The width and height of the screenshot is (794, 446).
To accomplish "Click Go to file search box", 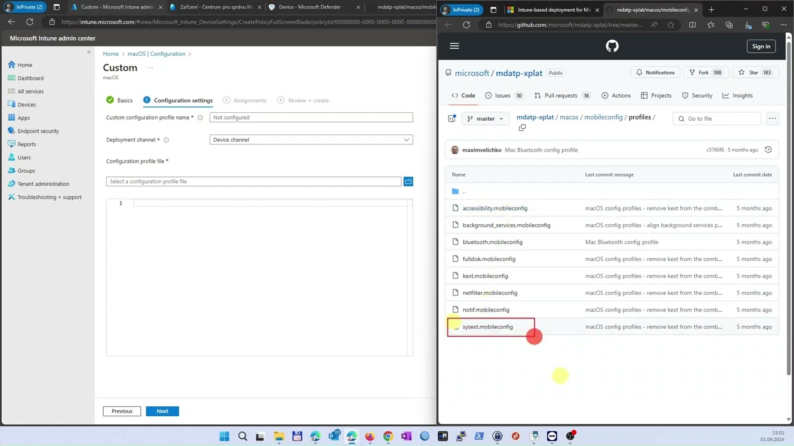I will (716, 118).
